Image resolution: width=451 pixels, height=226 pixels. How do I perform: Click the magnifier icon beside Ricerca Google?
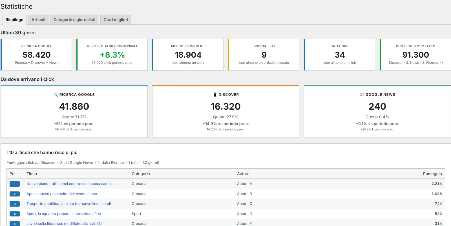[56, 95]
